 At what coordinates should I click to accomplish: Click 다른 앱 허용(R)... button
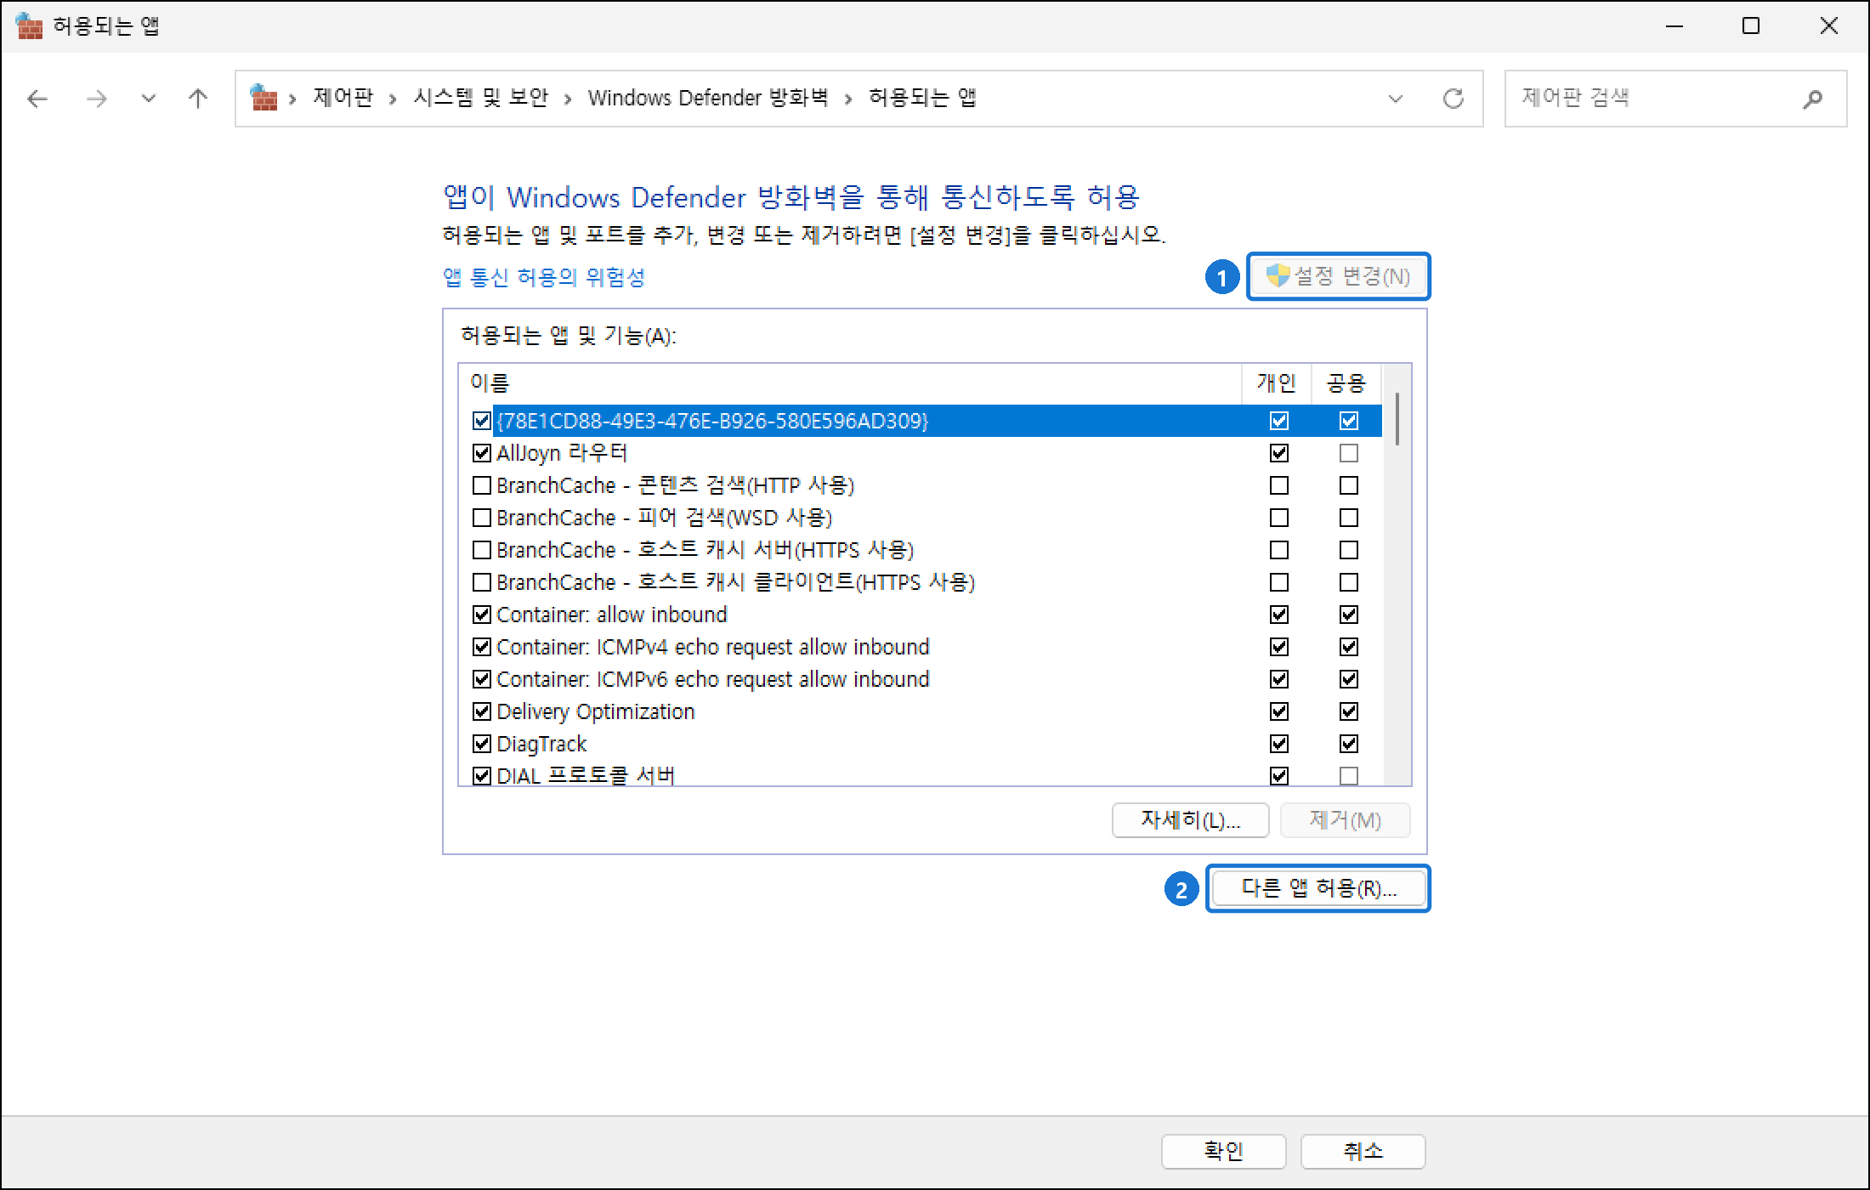[1318, 888]
